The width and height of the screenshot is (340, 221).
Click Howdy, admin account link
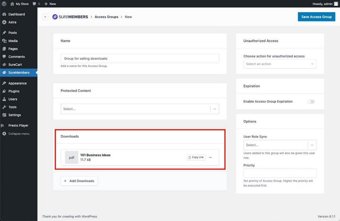(x=322, y=4)
